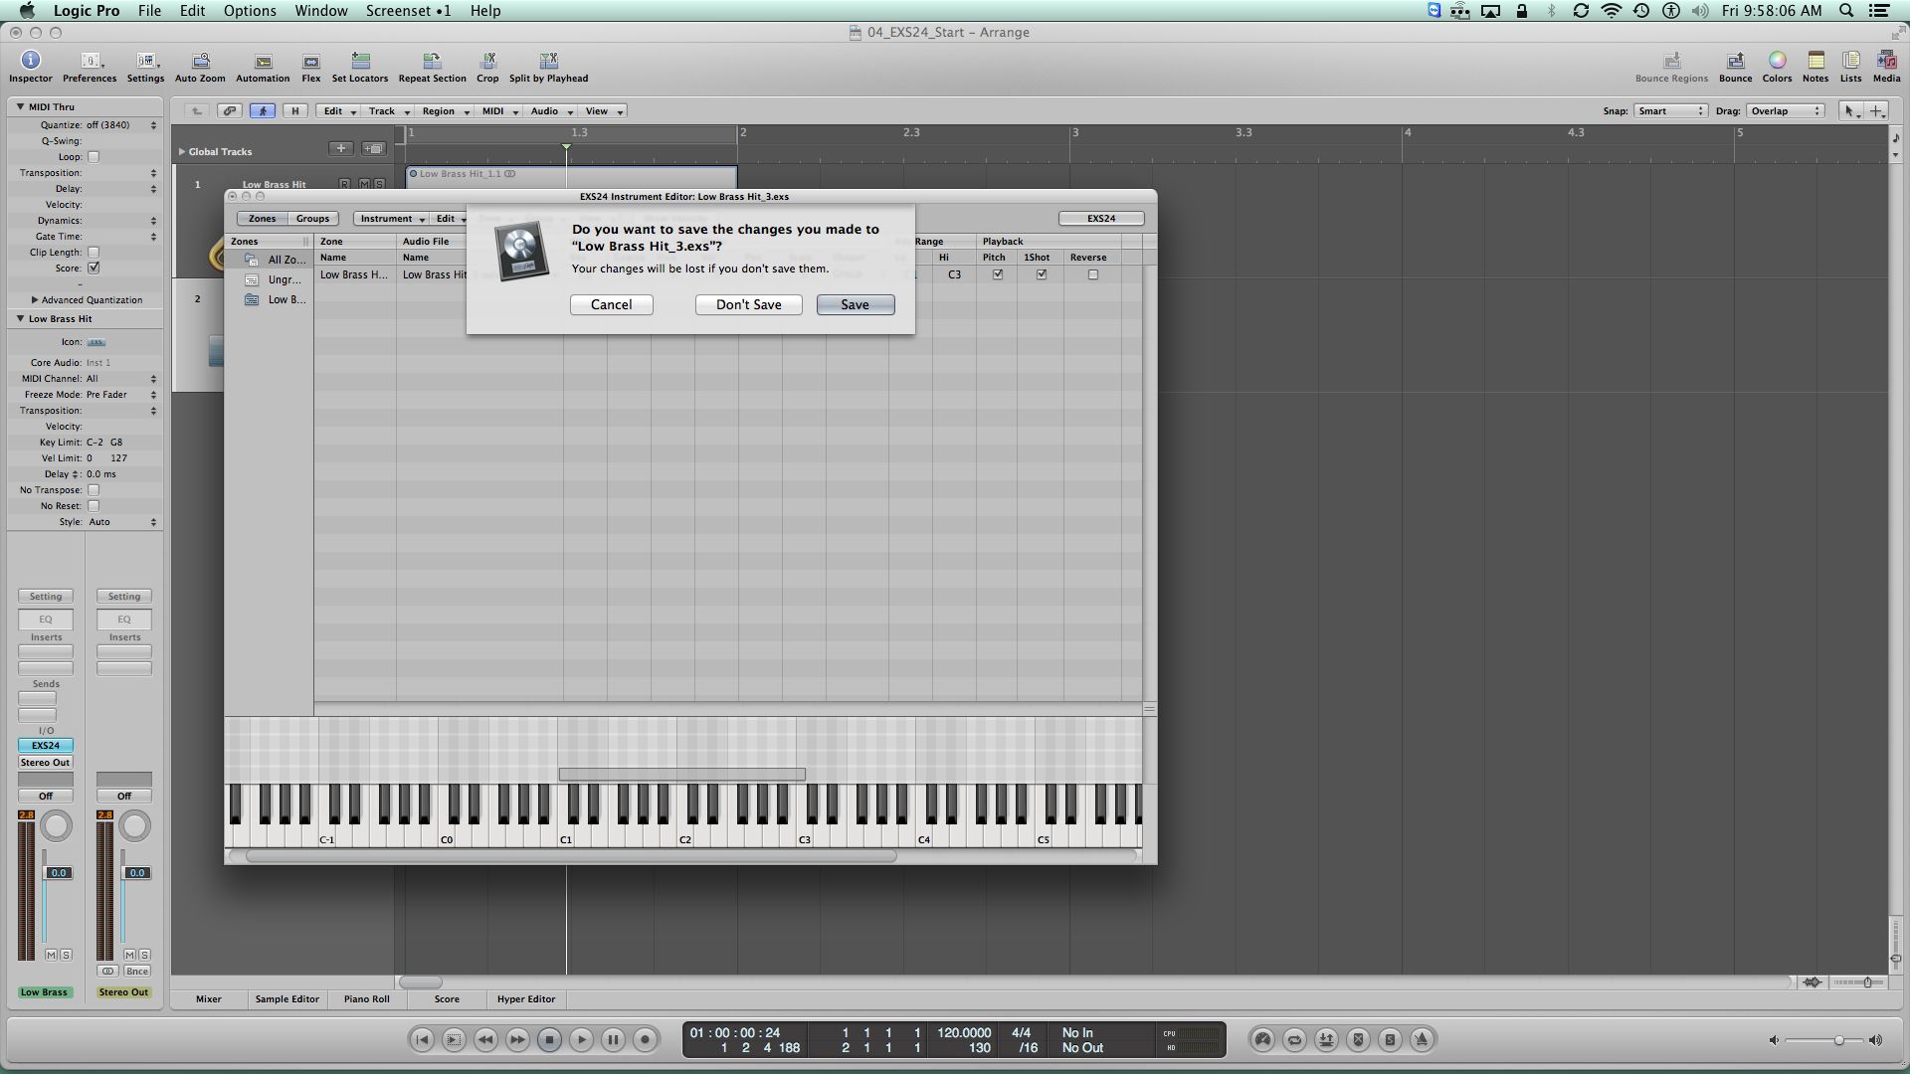Click the Crop toolbar icon
1910x1074 pixels.
click(x=487, y=68)
